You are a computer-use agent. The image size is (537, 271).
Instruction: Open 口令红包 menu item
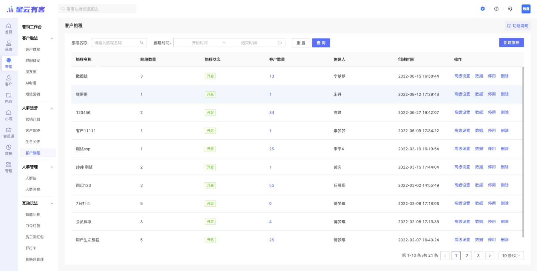pyautogui.click(x=33, y=226)
